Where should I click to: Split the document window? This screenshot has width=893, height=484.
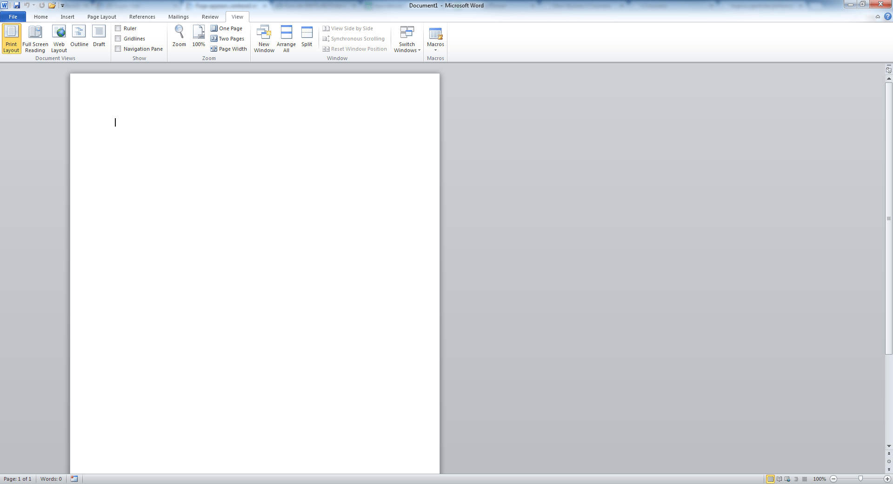(307, 38)
